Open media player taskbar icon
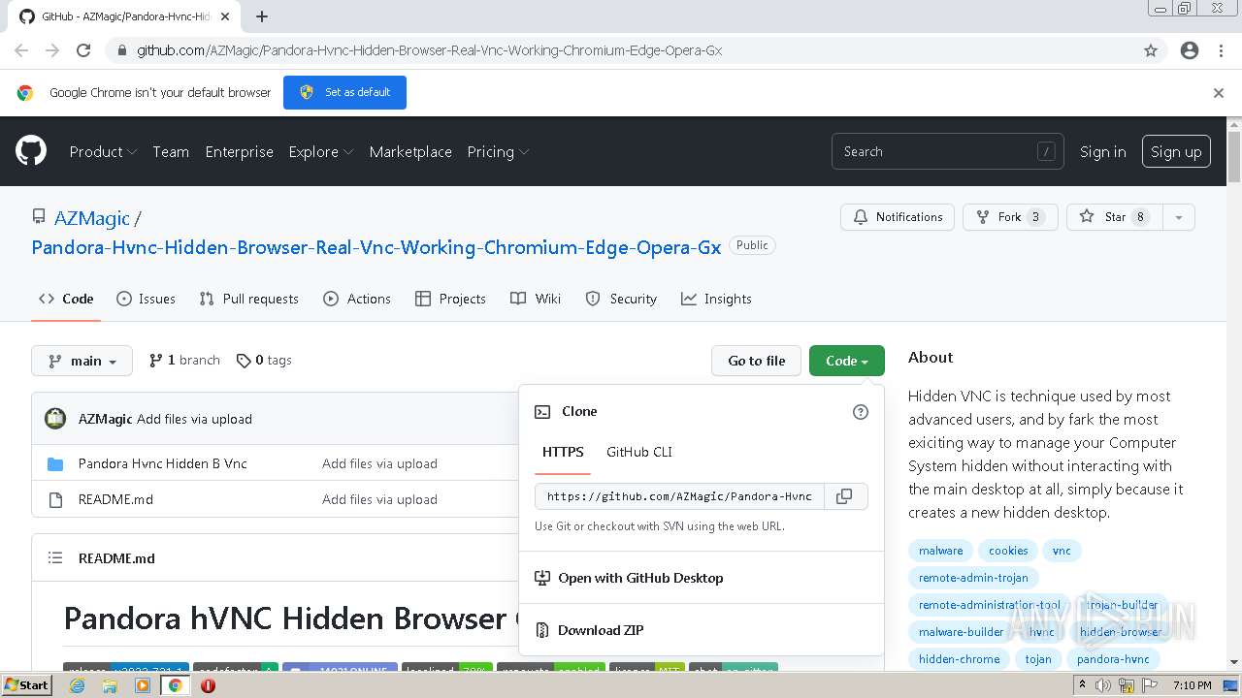Image resolution: width=1242 pixels, height=698 pixels. [143, 685]
